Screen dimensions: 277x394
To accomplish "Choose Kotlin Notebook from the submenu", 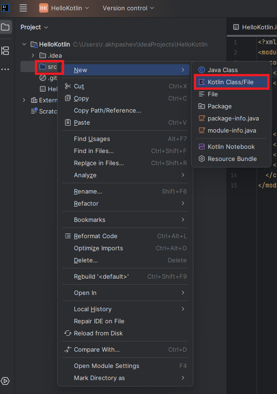I will (231, 147).
